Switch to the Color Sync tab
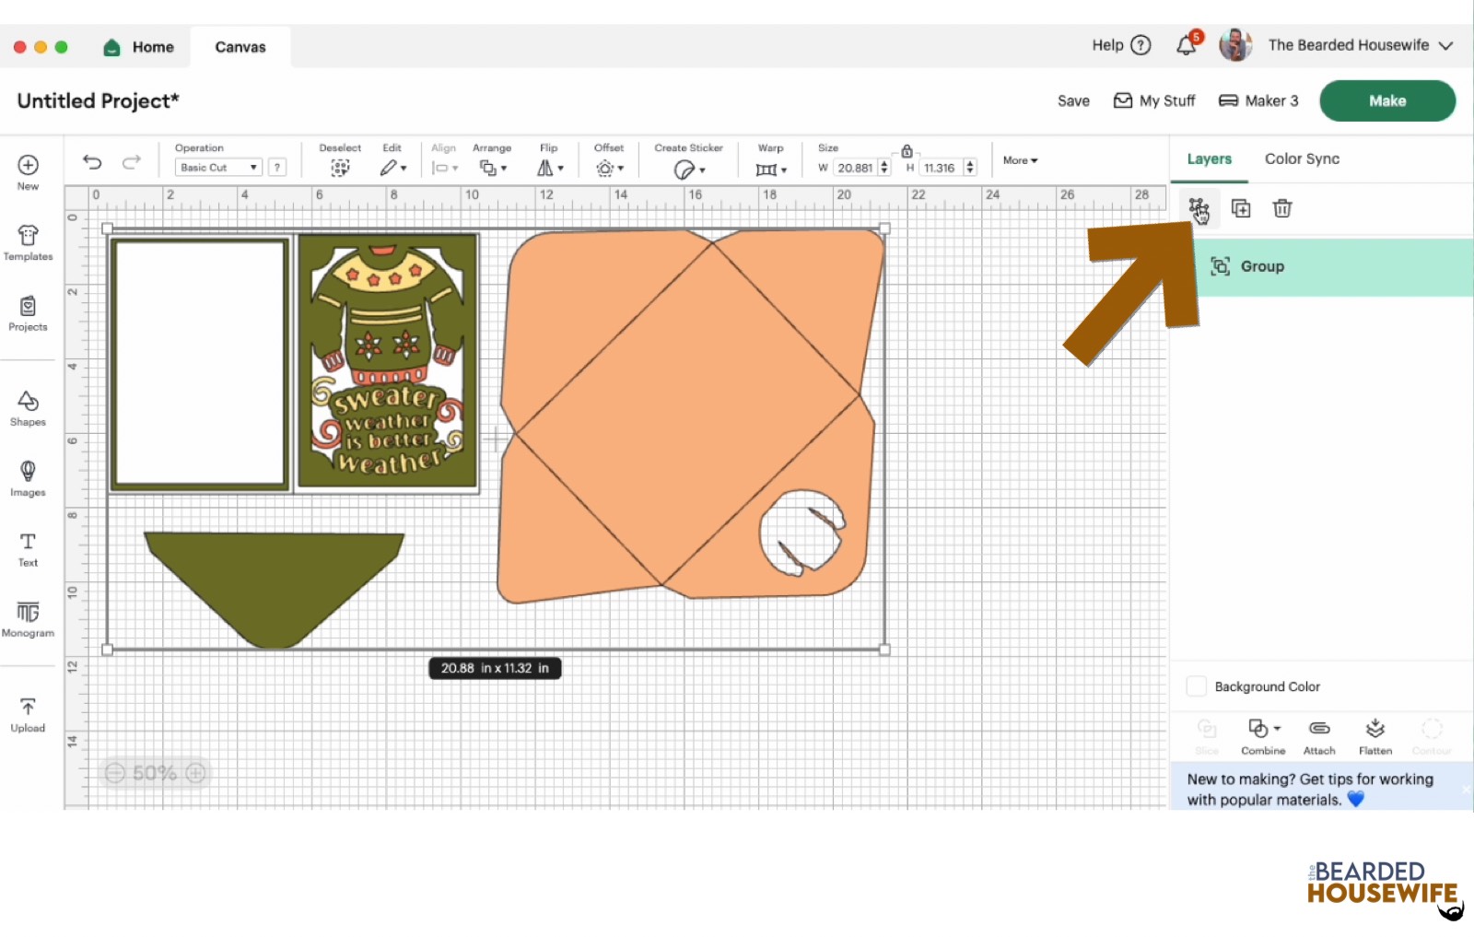1474x937 pixels. [1302, 158]
